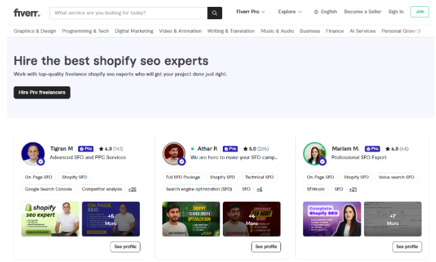Select Competitor analysis tag
Image resolution: width=436 pixels, height=262 pixels.
click(101, 189)
